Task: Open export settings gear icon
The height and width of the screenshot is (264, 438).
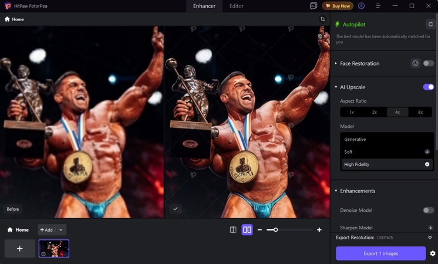Action: 433,253
